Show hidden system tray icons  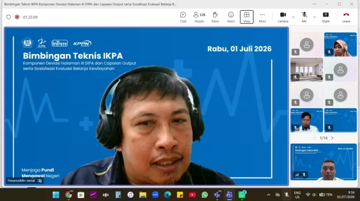click(268, 195)
